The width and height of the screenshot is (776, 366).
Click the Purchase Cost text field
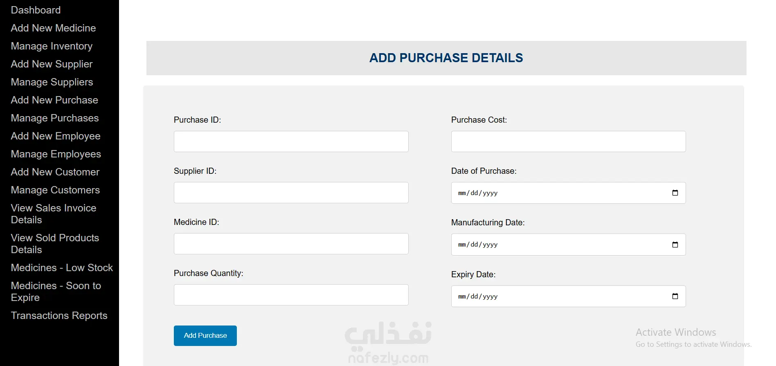[x=569, y=141]
